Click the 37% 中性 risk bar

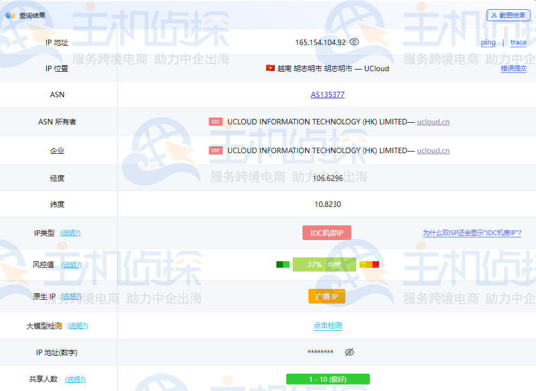(x=324, y=264)
